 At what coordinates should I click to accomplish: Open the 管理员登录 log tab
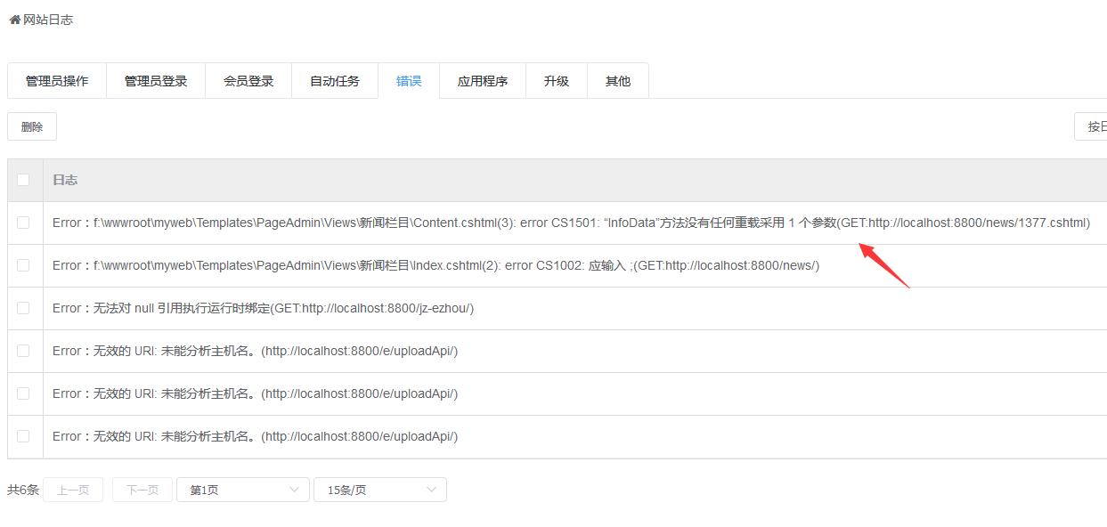coord(156,80)
